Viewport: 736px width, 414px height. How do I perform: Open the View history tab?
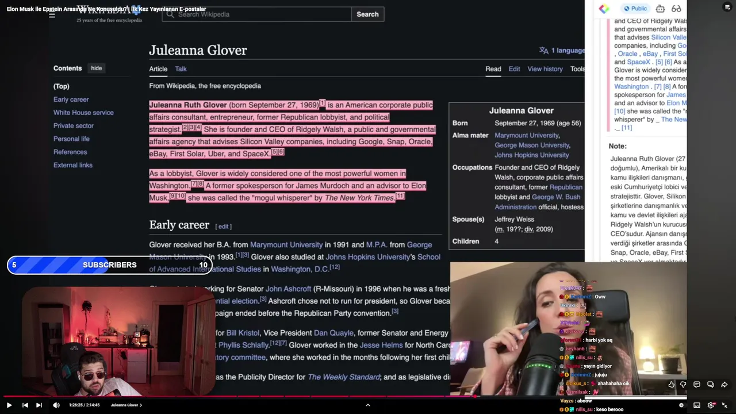545,69
